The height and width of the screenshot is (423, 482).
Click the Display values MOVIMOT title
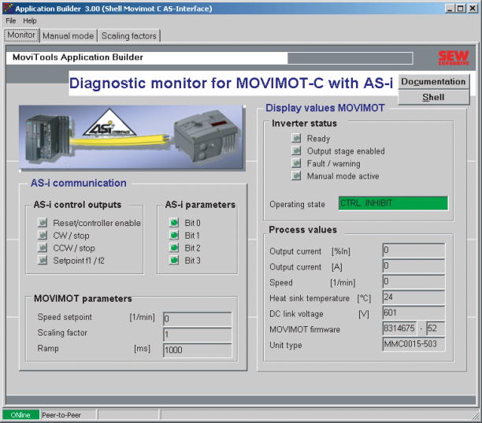pos(325,108)
